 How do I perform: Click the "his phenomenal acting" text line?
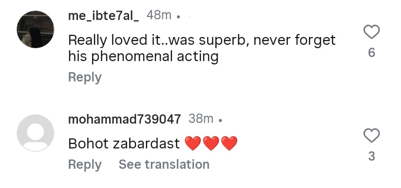[x=143, y=57]
